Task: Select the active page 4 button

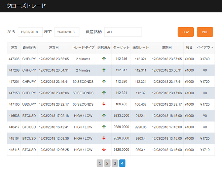Action: click(x=122, y=163)
